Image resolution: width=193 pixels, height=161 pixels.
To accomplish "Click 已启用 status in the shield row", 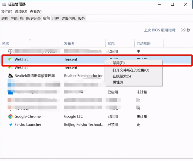I will [x=113, y=51].
